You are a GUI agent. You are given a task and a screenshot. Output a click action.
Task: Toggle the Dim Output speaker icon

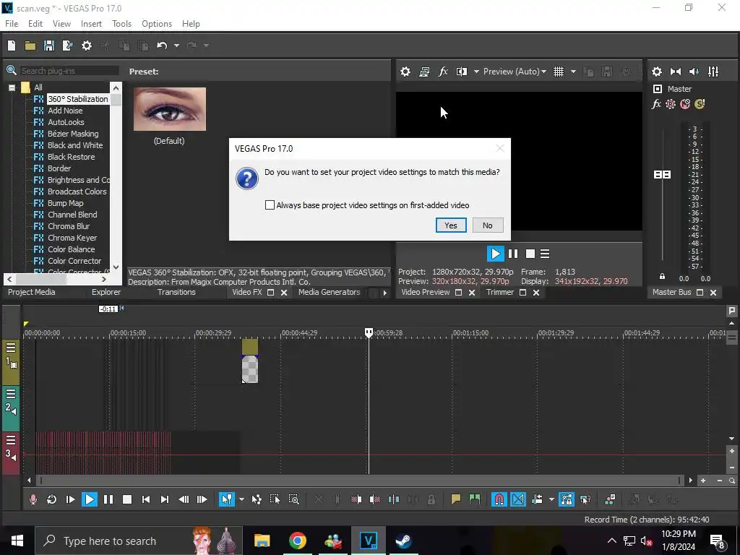[x=694, y=72]
